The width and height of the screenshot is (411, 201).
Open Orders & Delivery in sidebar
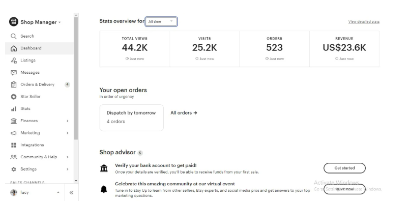click(39, 84)
